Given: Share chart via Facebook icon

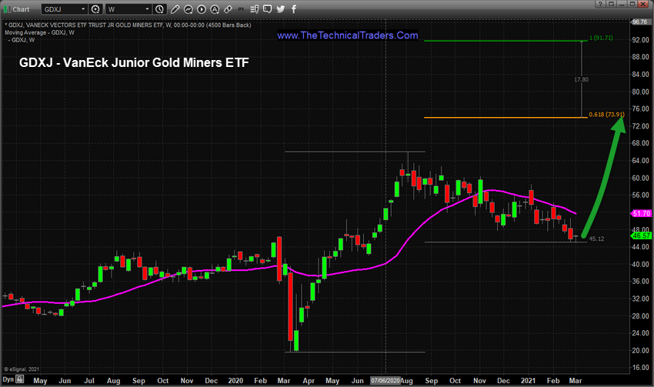Looking at the screenshot, I should [294, 9].
